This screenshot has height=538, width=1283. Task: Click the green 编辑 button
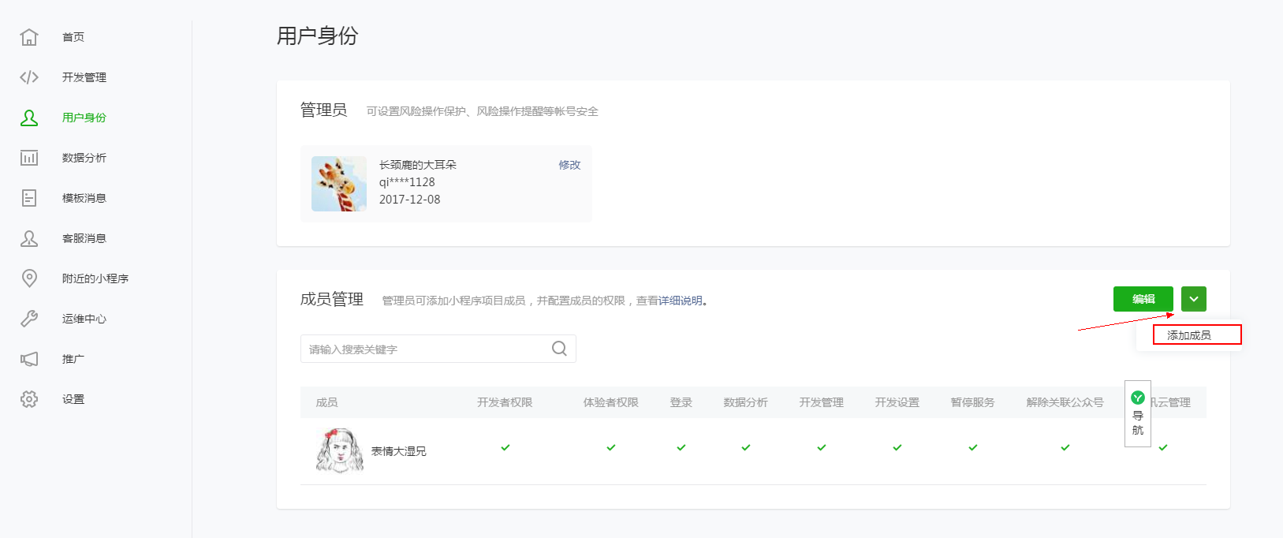(x=1143, y=299)
